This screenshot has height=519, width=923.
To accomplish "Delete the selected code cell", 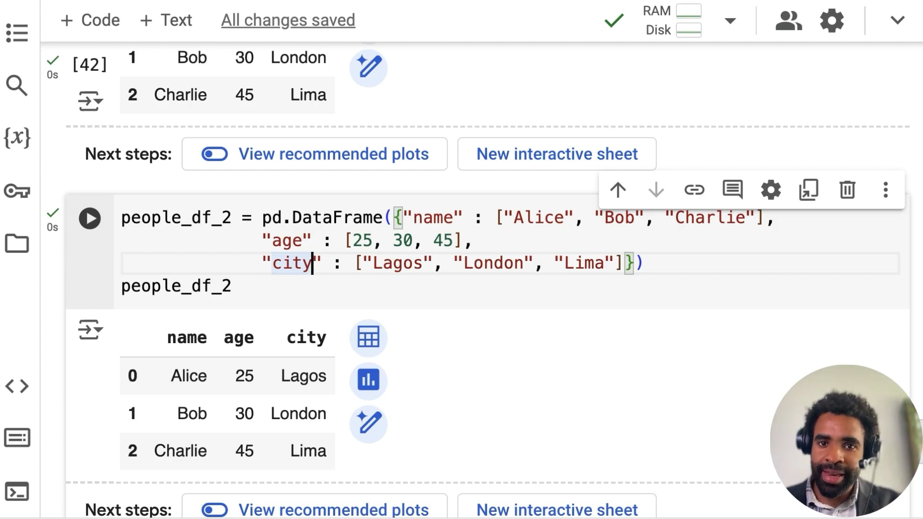I will (847, 190).
